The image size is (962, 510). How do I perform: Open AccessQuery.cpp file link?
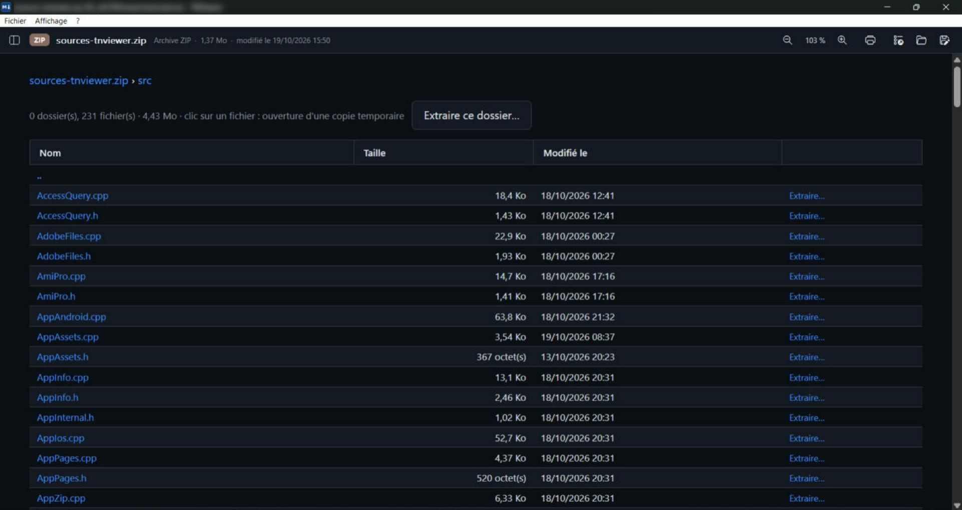click(x=73, y=195)
